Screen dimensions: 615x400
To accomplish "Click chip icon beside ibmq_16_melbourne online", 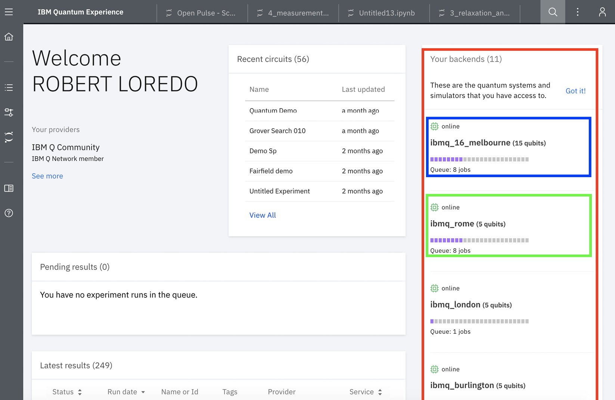I will coord(434,126).
